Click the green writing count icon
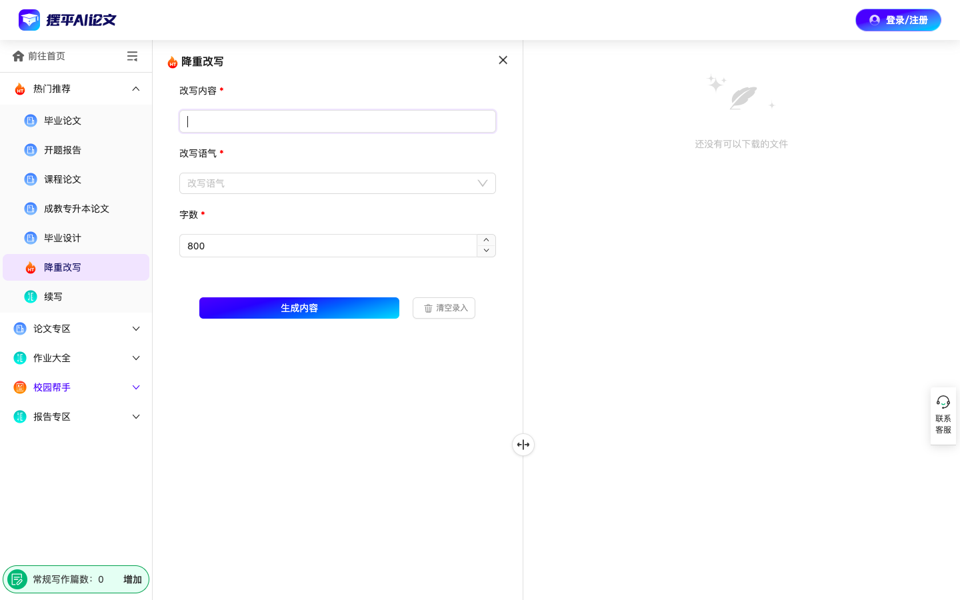This screenshot has width=960, height=600. [17, 579]
